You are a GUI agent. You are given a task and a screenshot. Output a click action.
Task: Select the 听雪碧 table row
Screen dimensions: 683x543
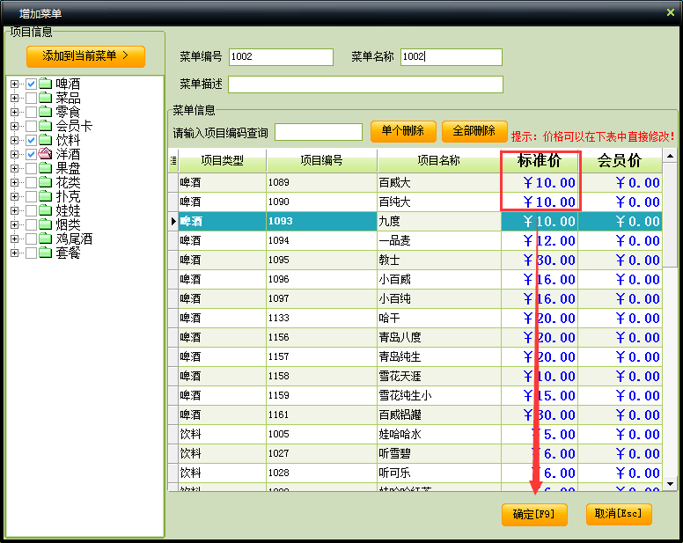coord(415,454)
